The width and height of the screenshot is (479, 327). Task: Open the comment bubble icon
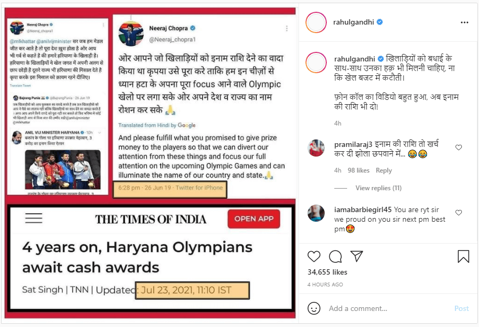335,256
